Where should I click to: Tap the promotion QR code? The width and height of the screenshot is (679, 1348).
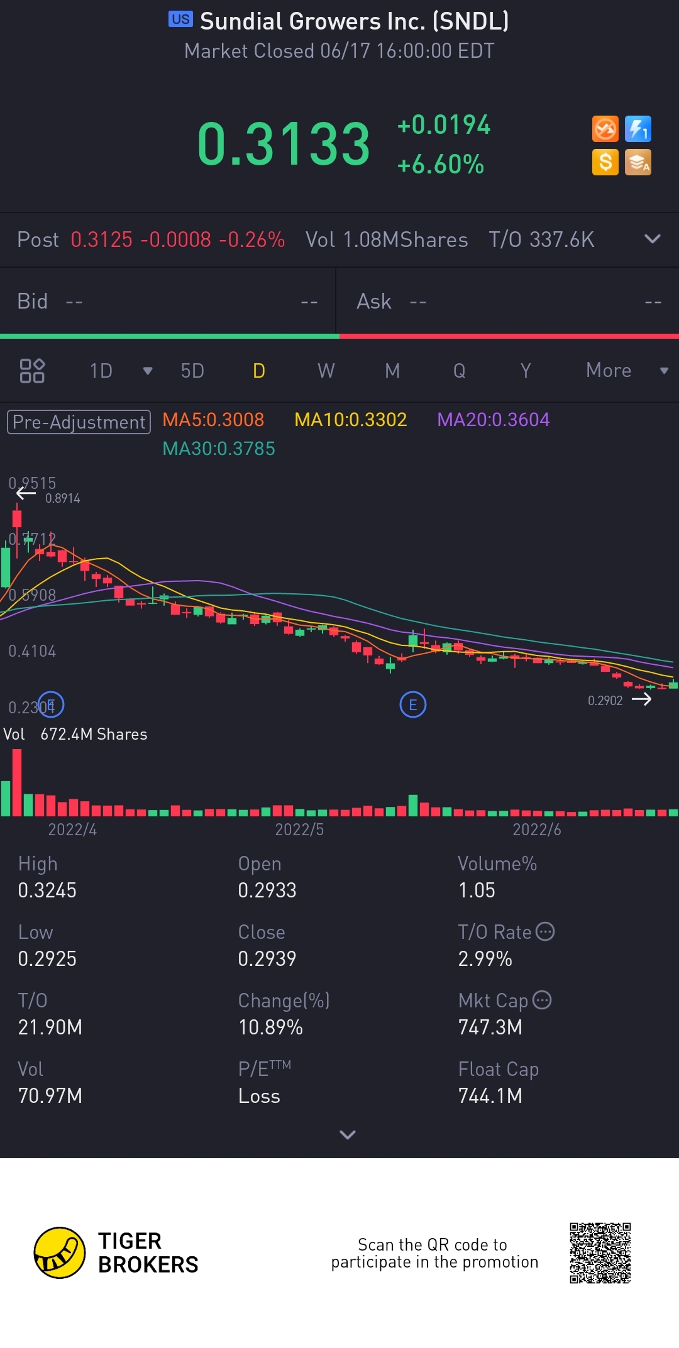[x=600, y=1252]
